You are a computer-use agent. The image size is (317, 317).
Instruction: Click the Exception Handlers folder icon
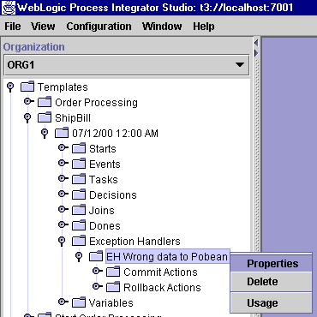(x=79, y=241)
